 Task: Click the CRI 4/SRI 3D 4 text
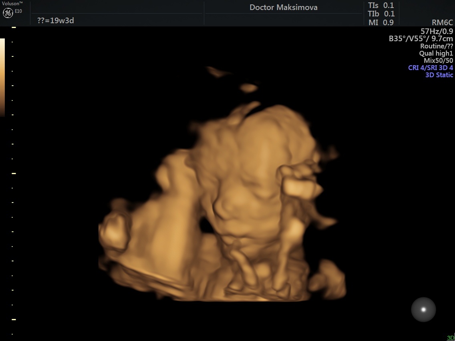pyautogui.click(x=430, y=68)
